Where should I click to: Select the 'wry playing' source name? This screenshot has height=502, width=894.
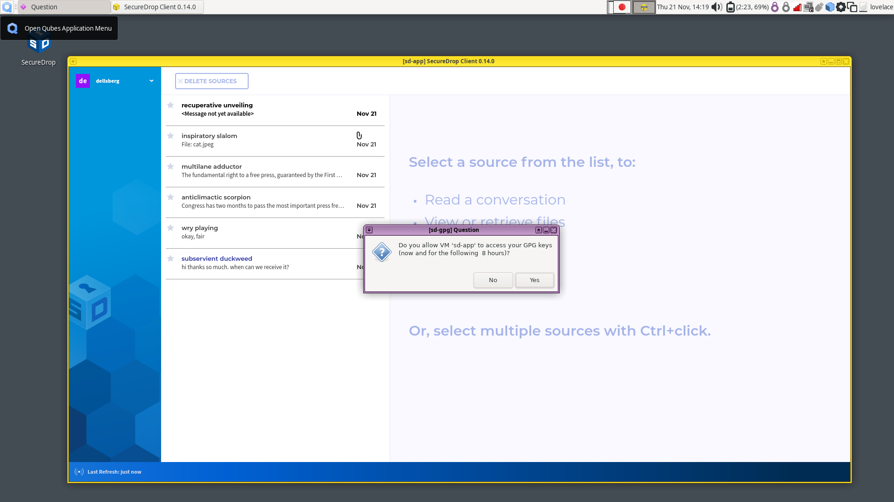pos(200,228)
